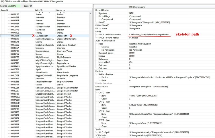
Task: Select the Barter gold row
Action: 155,59
